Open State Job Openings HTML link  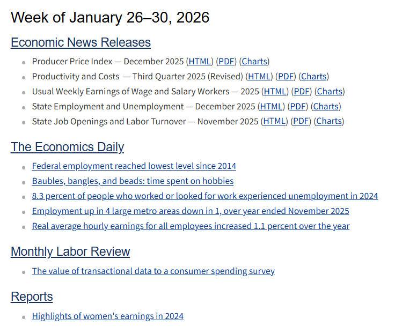pyautogui.click(x=275, y=122)
